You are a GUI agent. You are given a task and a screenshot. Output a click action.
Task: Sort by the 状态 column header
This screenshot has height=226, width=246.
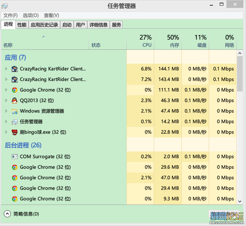(x=108, y=41)
